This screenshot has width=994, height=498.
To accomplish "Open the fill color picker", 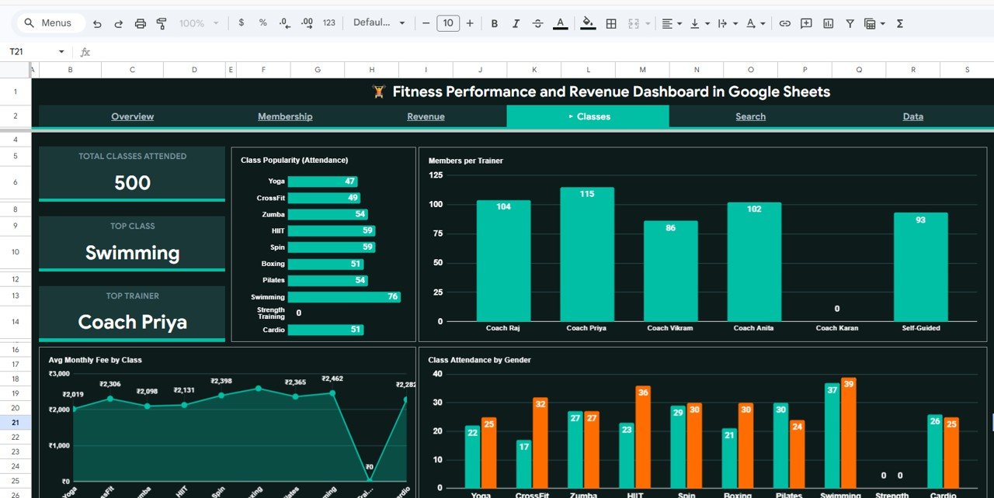I will pos(588,23).
